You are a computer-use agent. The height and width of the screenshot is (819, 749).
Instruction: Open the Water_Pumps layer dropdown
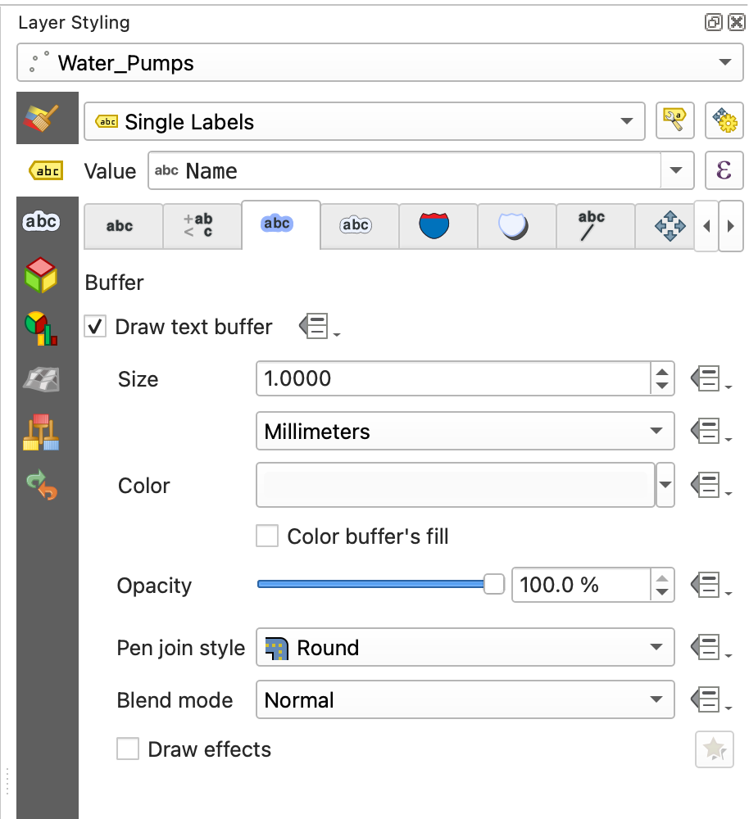pyautogui.click(x=380, y=62)
